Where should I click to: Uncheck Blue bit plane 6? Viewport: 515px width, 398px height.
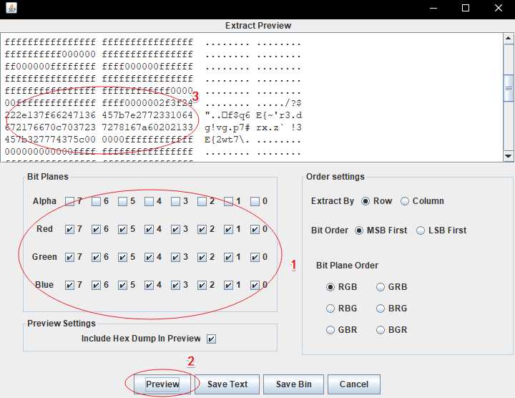(96, 285)
